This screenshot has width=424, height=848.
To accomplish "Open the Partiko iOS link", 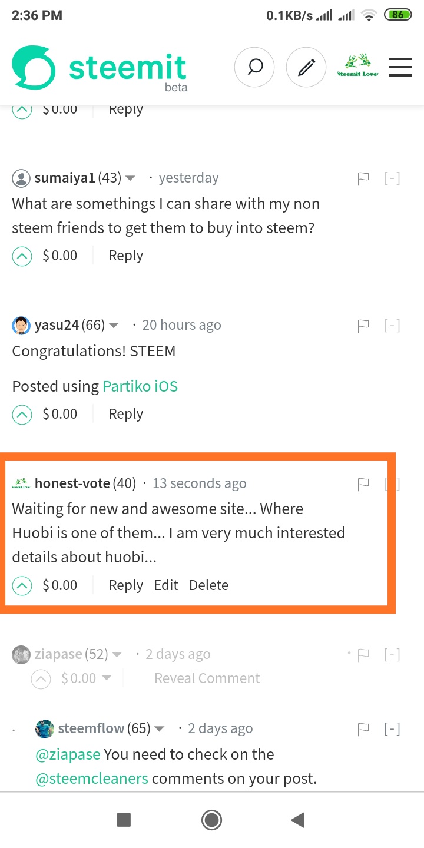I will [140, 387].
